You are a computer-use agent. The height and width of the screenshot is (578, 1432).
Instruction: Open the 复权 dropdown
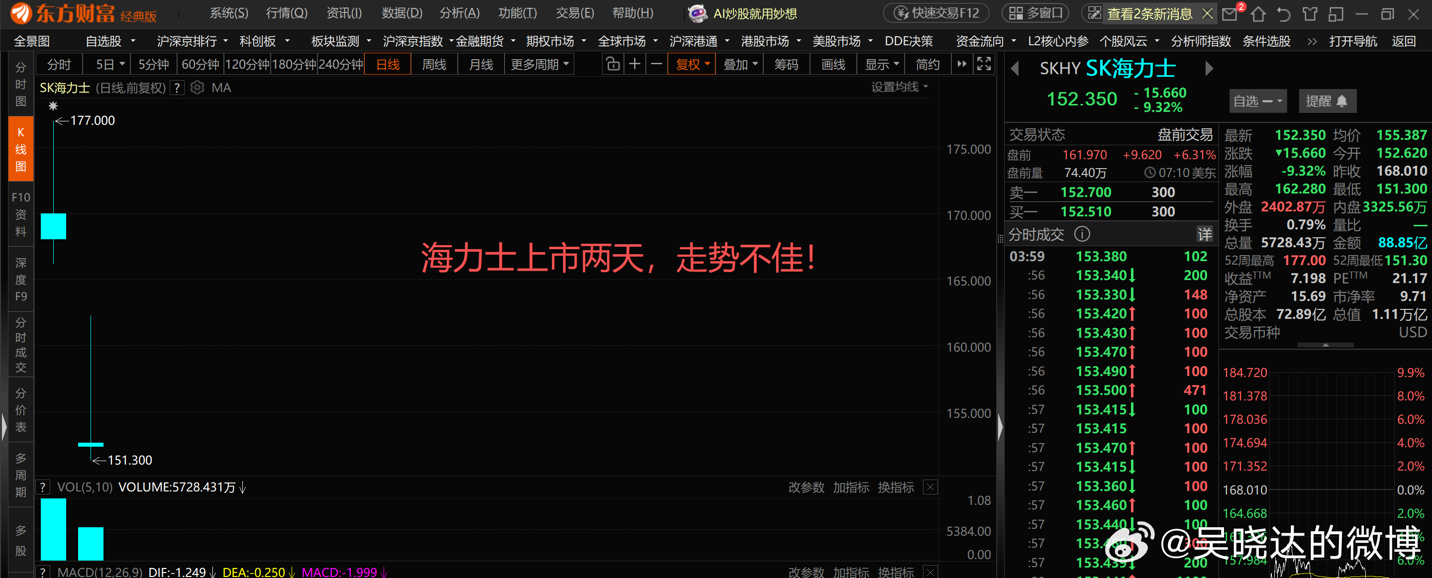692,65
